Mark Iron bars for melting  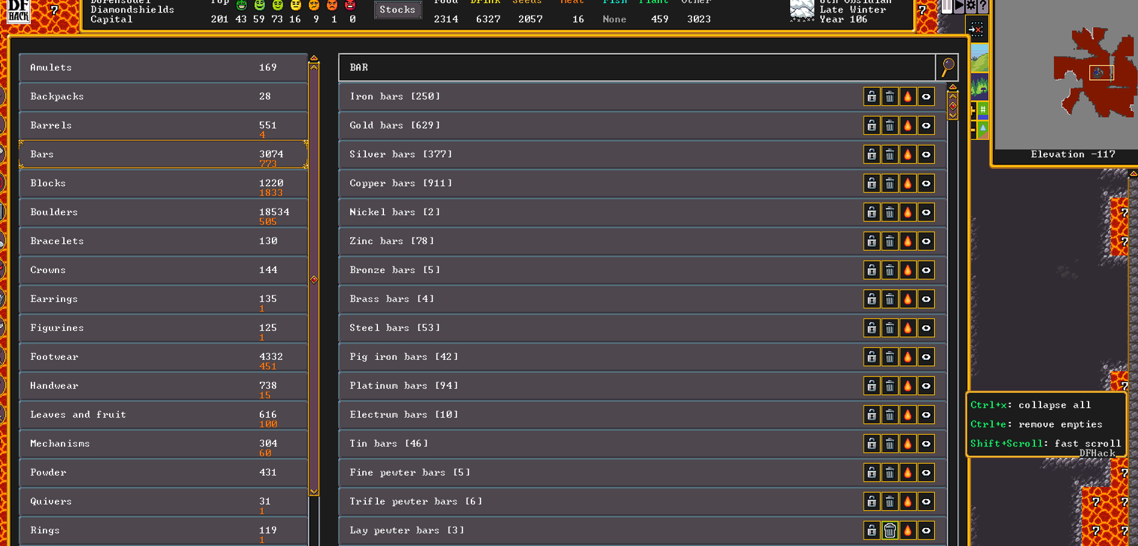click(x=908, y=96)
